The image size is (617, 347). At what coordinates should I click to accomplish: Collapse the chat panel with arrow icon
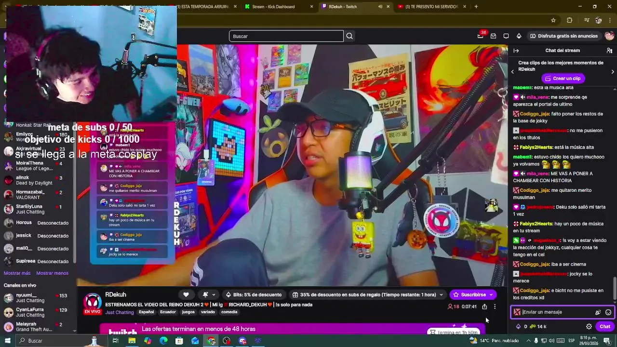(516, 51)
